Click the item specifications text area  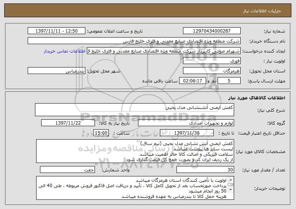coord(135,151)
